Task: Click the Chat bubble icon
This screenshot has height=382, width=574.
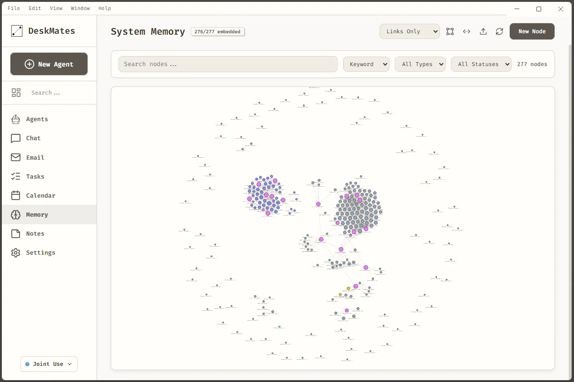Action: [x=16, y=138]
